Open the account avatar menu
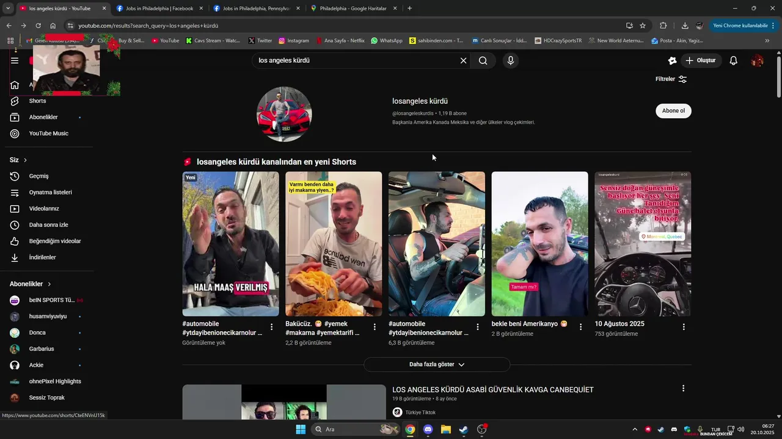The width and height of the screenshot is (782, 439). 757,60
